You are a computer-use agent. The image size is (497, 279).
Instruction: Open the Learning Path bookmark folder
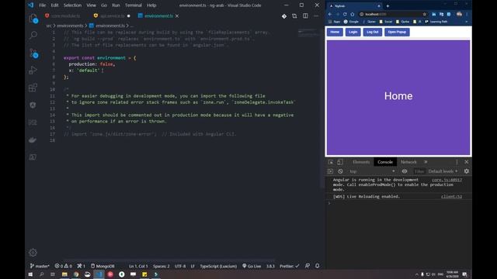[x=436, y=22]
